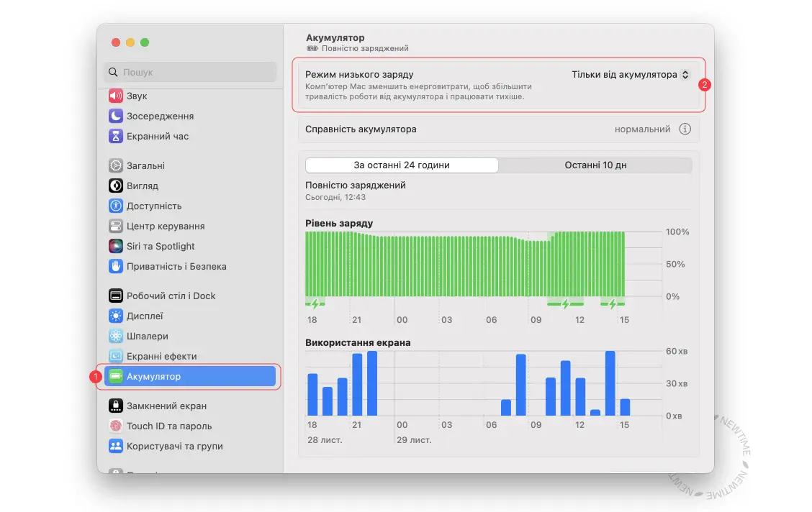Open the Замкнений екран section
The width and height of the screenshot is (812, 512).
(190, 406)
